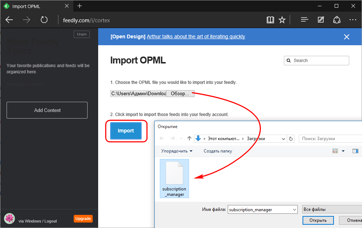362x228 pixels.
Task: Click the via Windows / Logout link
Action: coord(38,221)
